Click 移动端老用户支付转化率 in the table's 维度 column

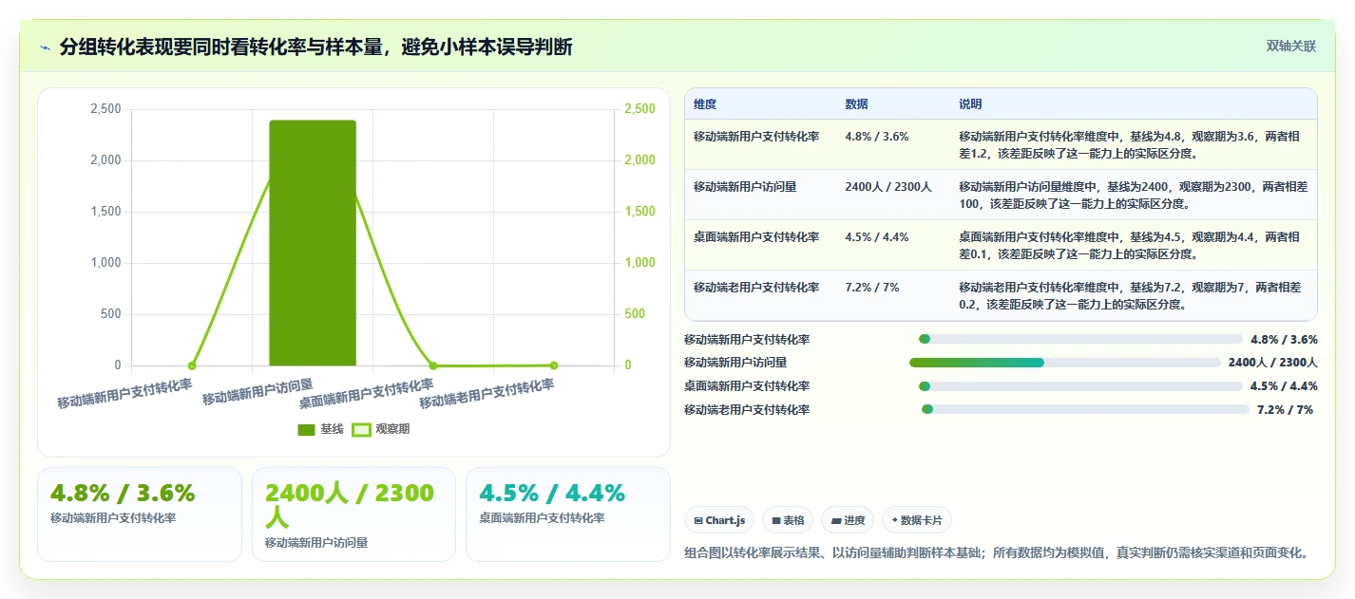click(x=756, y=287)
